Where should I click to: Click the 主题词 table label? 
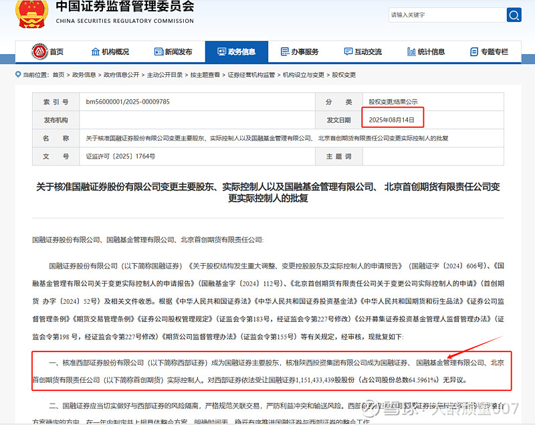(339, 157)
